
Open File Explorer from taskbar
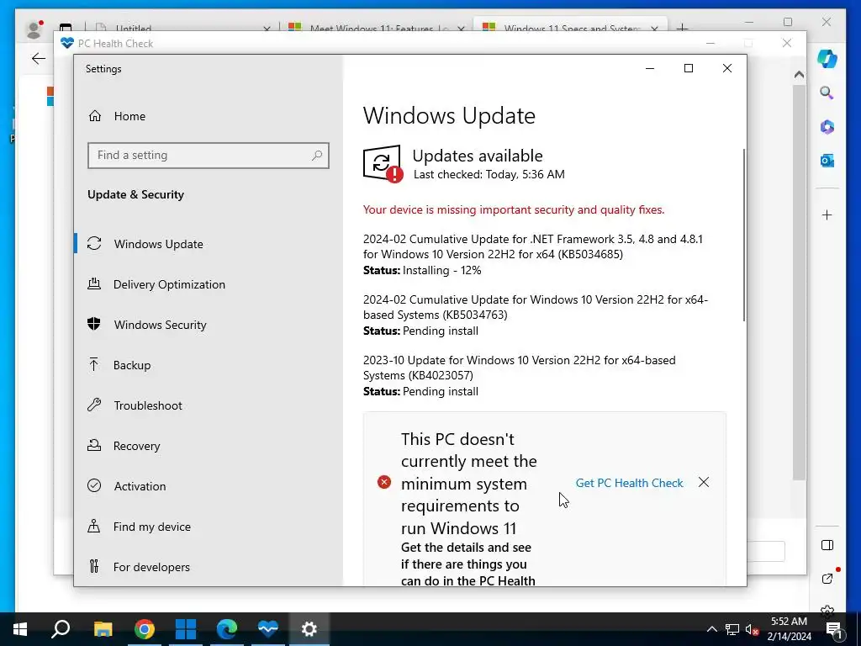103,629
